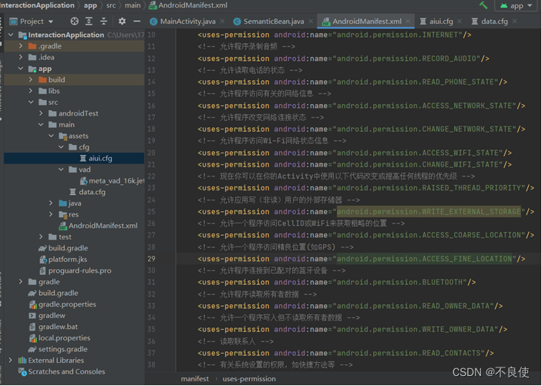Select proguard-rules.pro file
This screenshot has width=542, height=386.
(x=76, y=270)
